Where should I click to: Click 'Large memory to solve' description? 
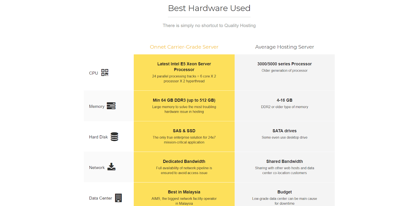coord(184,109)
